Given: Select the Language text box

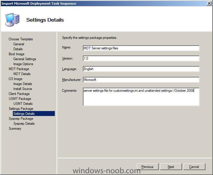Looking at the screenshot, I should [141, 69].
